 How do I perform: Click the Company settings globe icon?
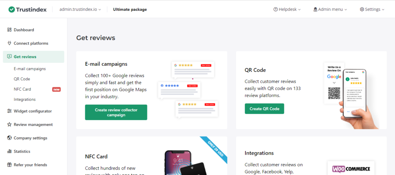point(9,138)
